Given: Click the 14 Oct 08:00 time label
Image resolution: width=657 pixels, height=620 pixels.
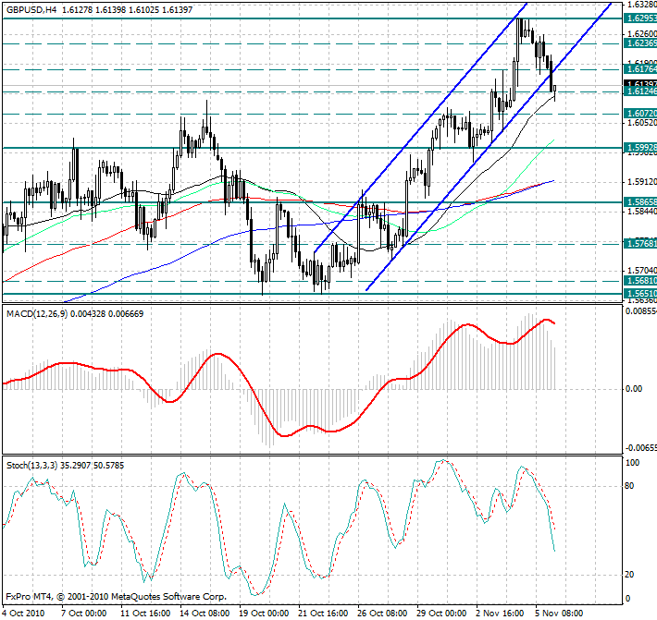Looking at the screenshot, I should click(x=205, y=614).
